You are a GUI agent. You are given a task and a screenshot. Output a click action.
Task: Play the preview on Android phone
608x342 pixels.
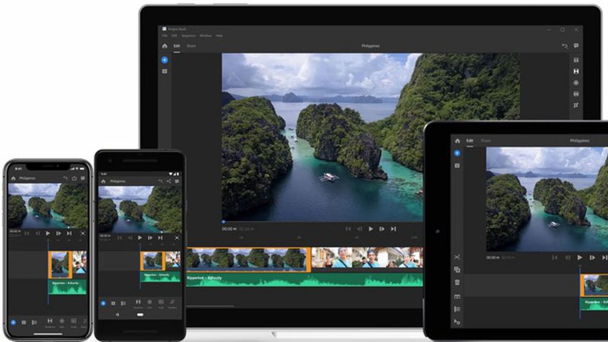[x=140, y=237]
